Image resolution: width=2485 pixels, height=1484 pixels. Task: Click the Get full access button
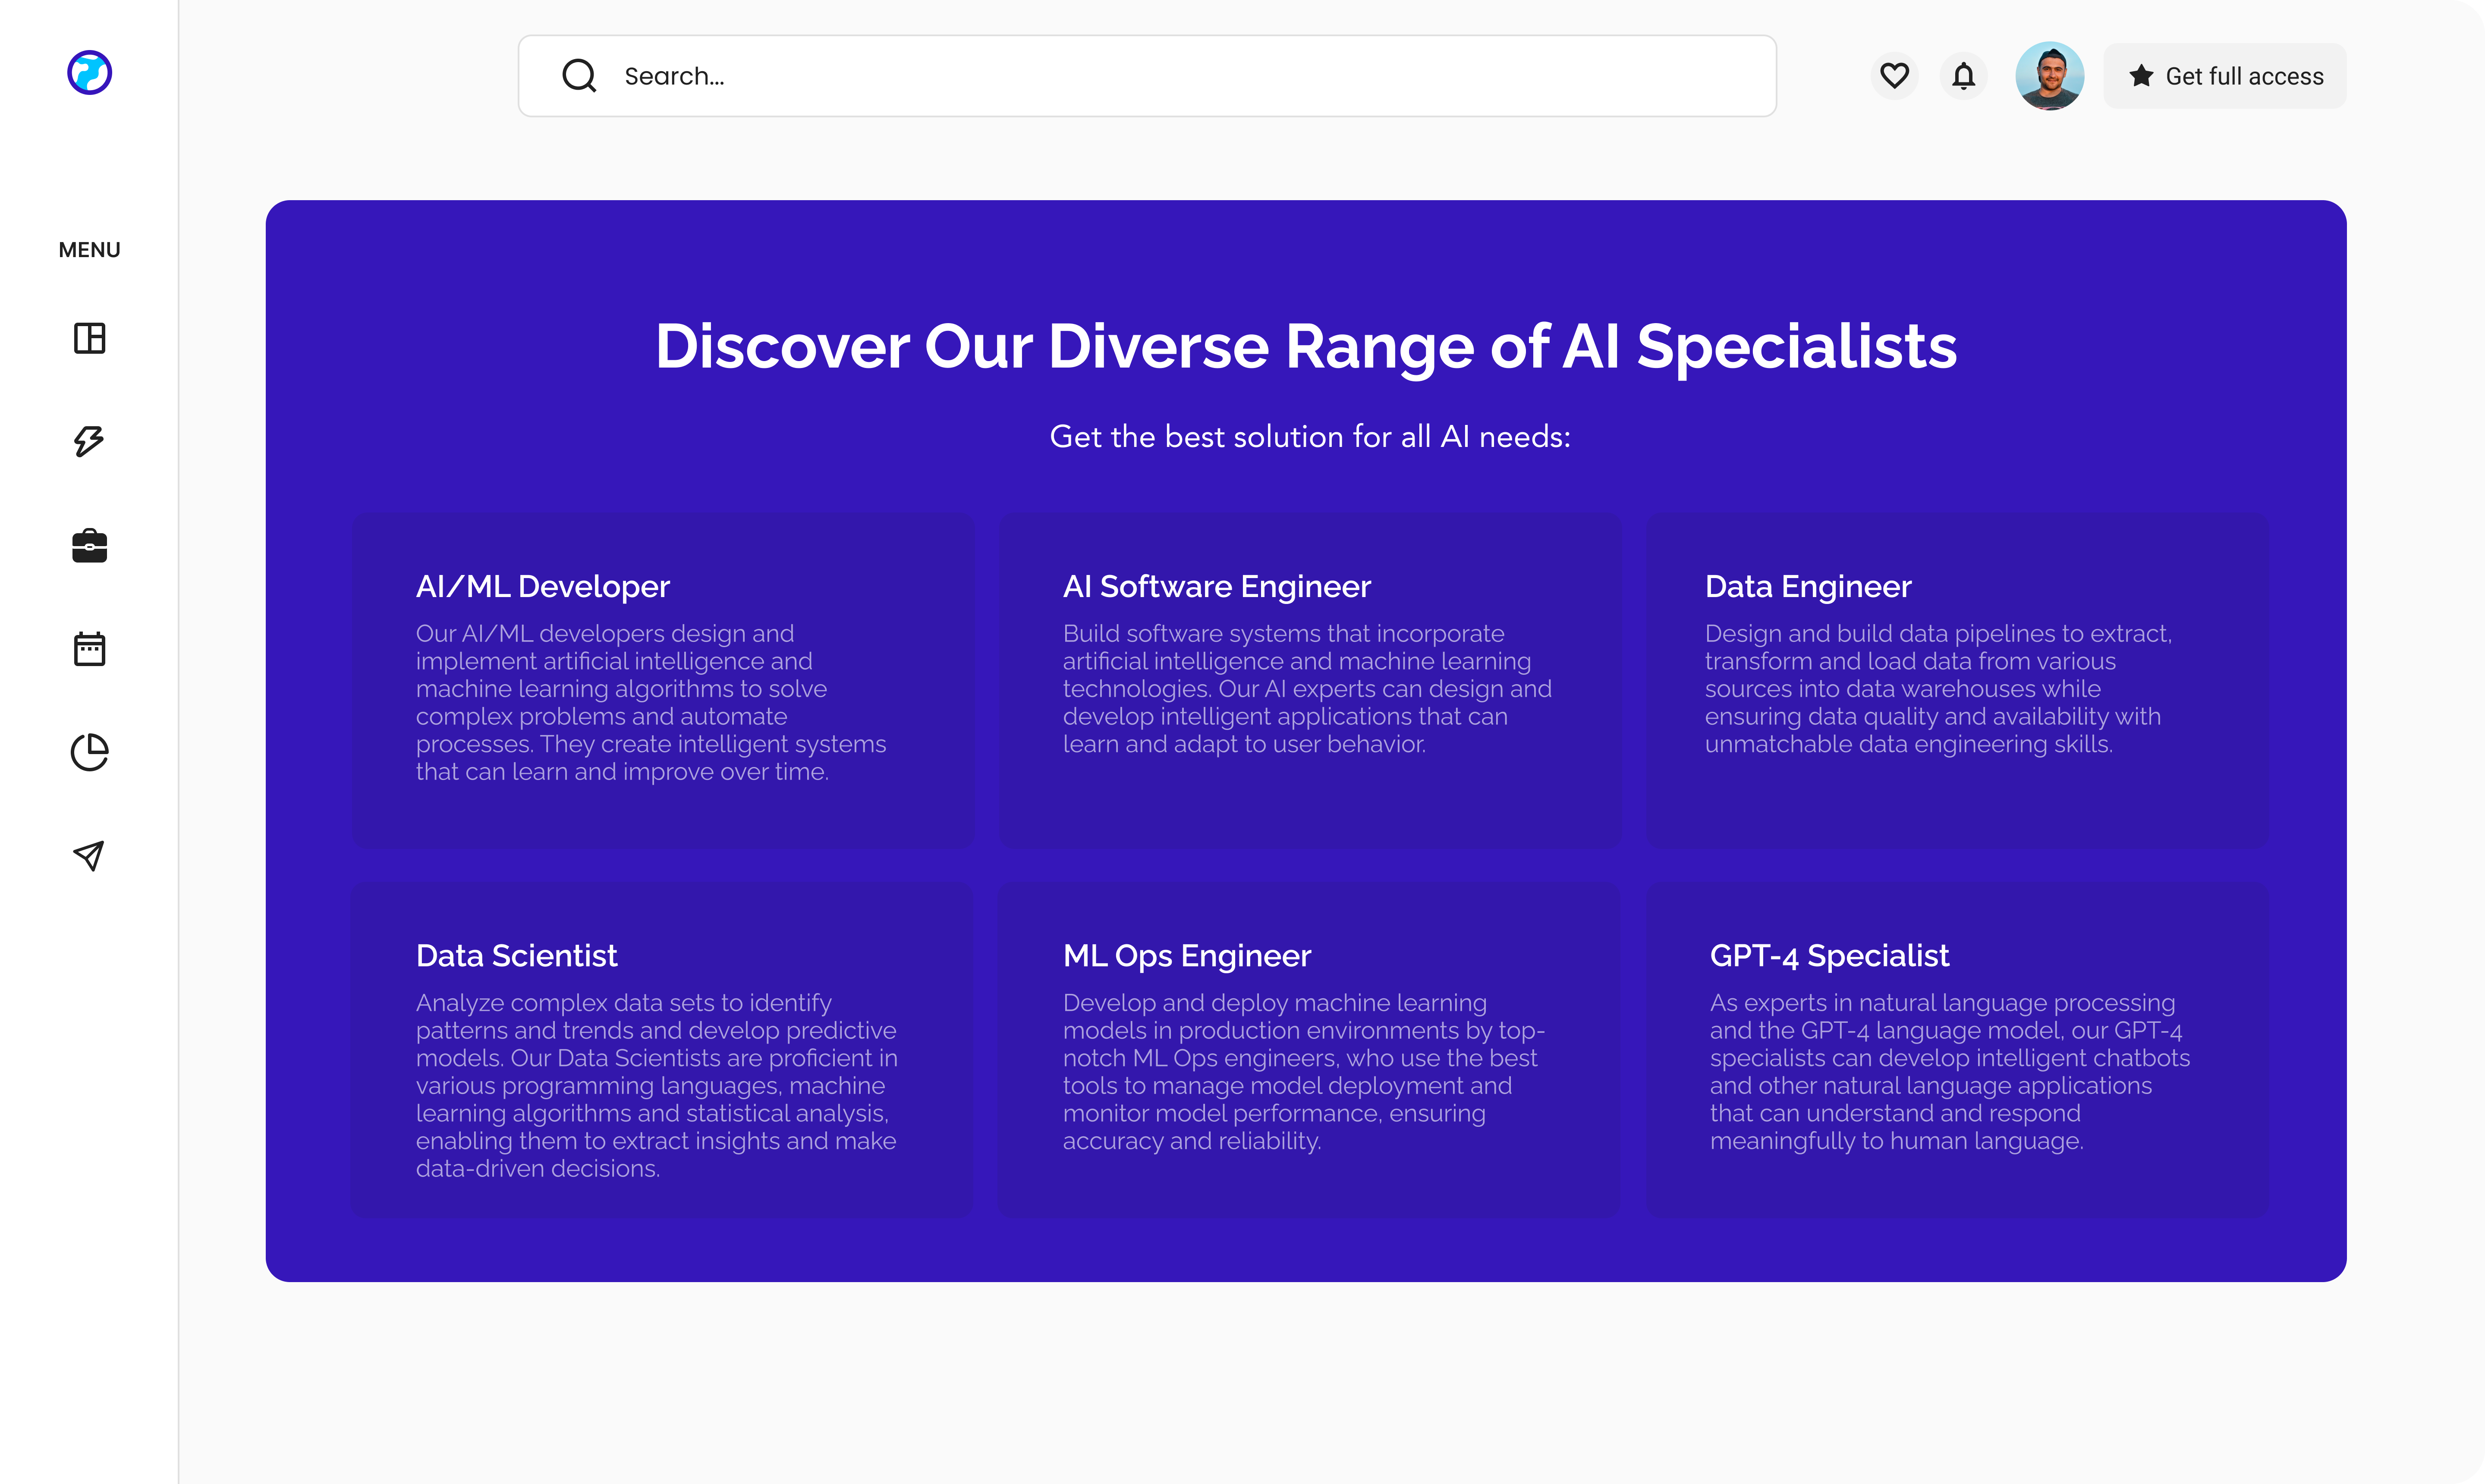(2225, 76)
